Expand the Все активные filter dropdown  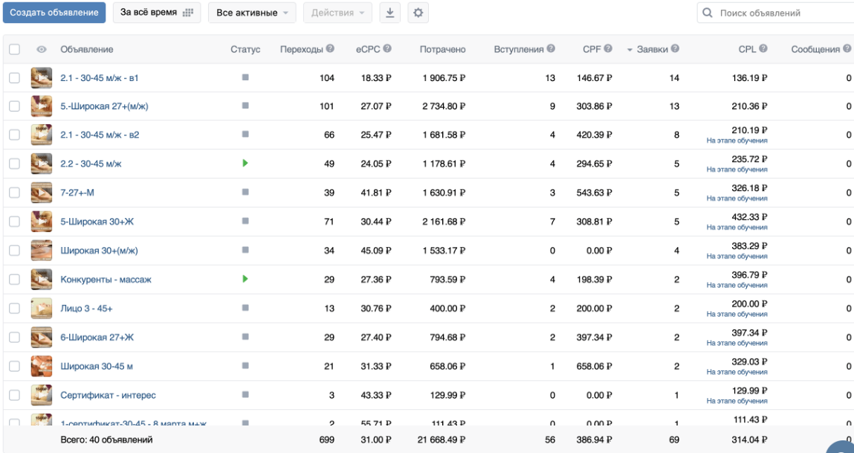point(252,13)
